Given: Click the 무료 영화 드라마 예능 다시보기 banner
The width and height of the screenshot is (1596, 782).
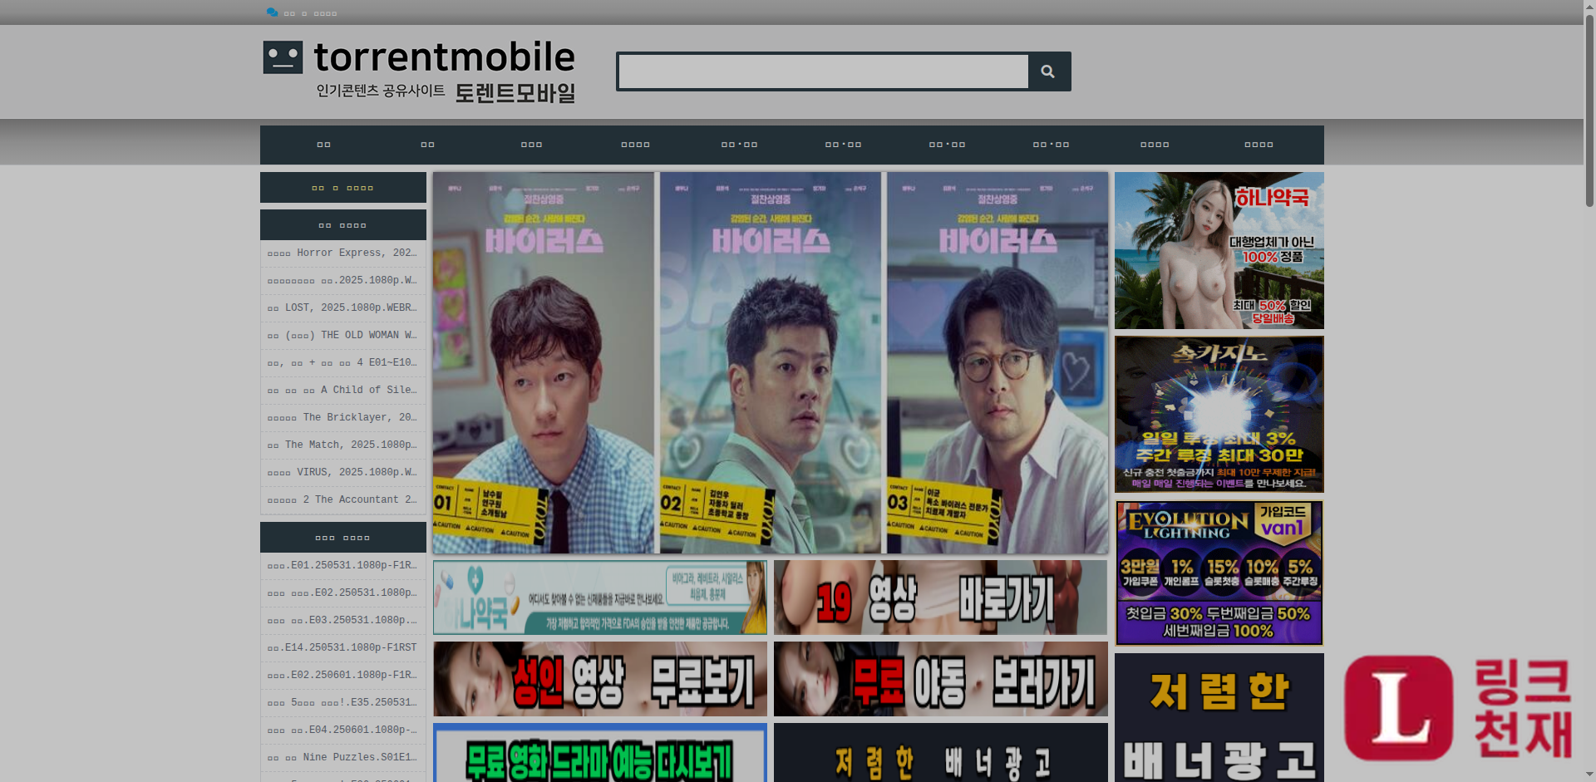Looking at the screenshot, I should coord(600,753).
